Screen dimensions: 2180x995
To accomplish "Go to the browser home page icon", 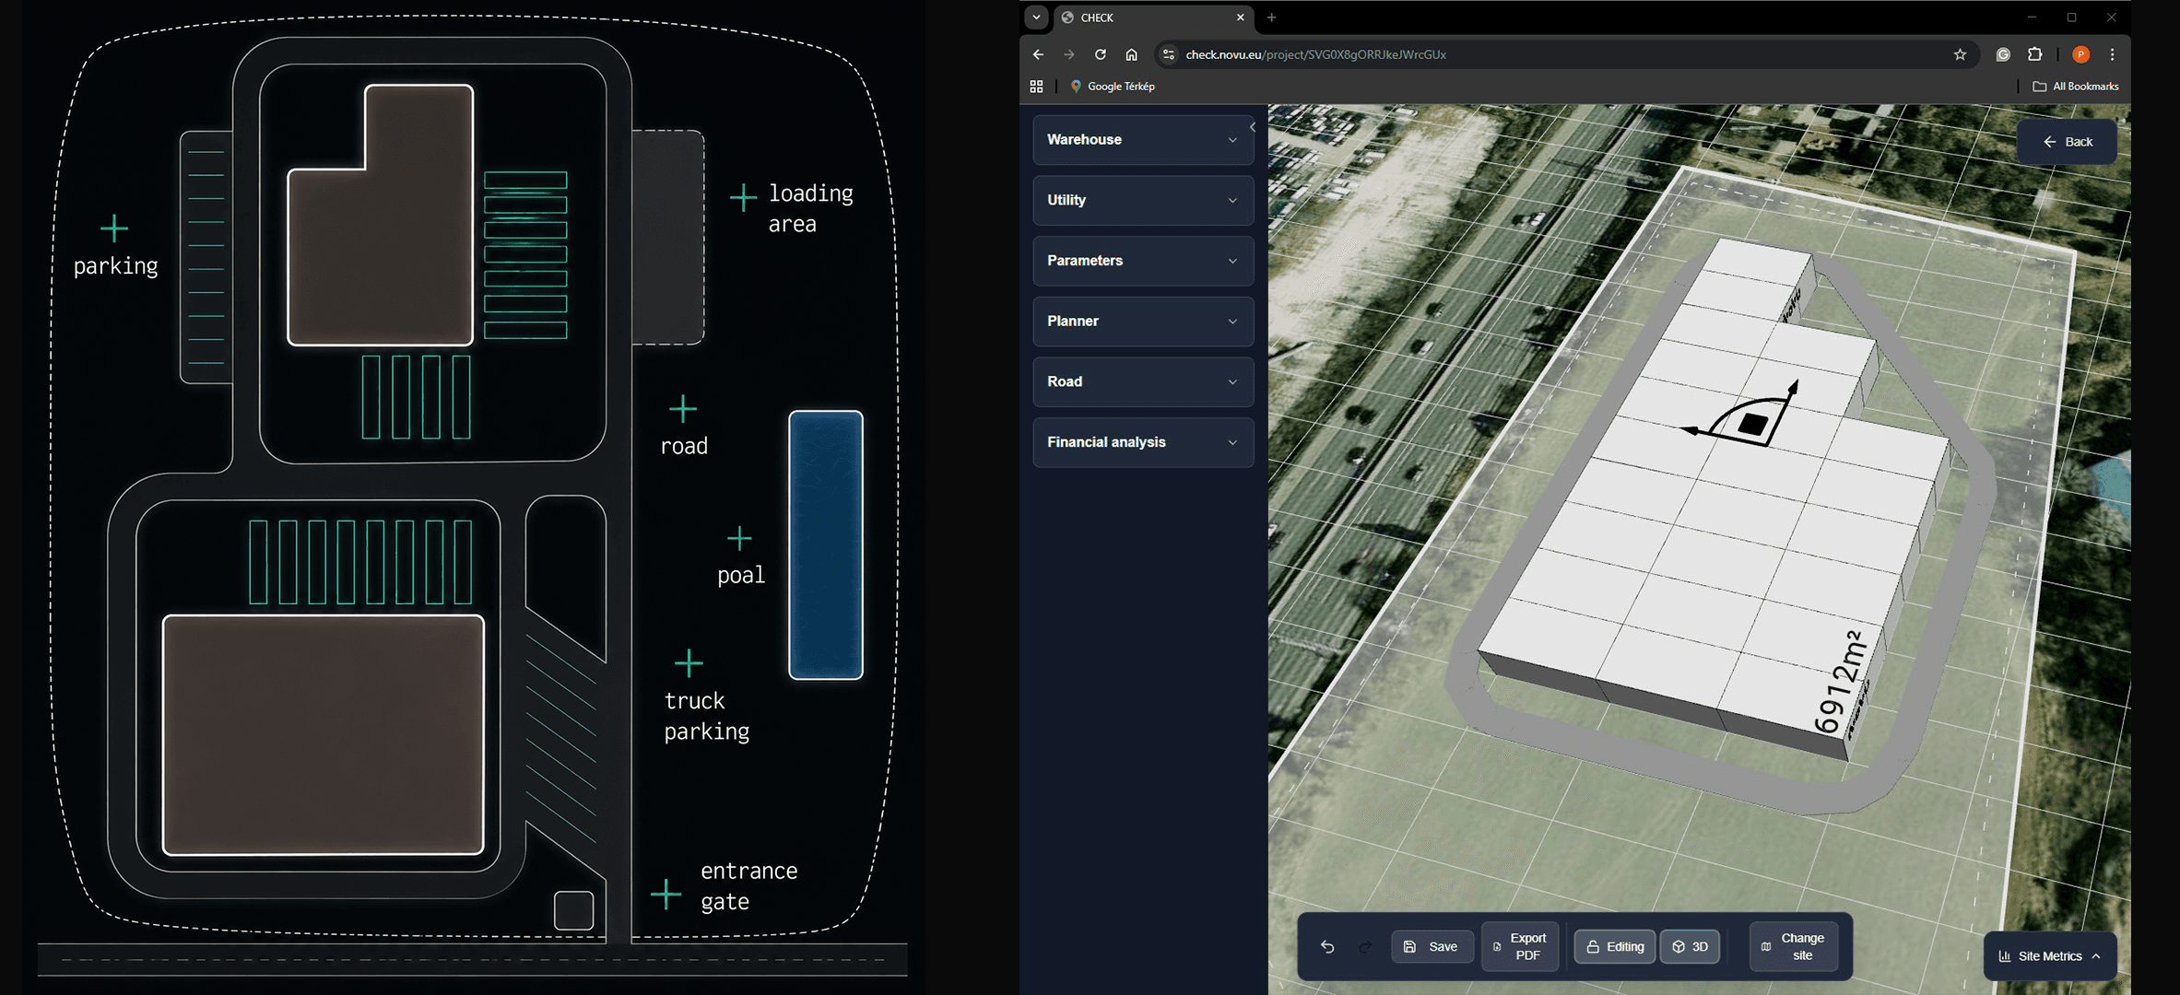I will pyautogui.click(x=1131, y=54).
